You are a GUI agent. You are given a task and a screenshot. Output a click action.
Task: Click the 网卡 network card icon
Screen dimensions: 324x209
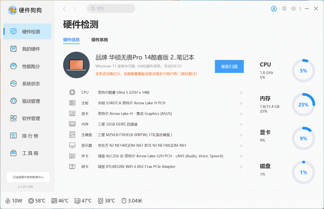pos(72,166)
